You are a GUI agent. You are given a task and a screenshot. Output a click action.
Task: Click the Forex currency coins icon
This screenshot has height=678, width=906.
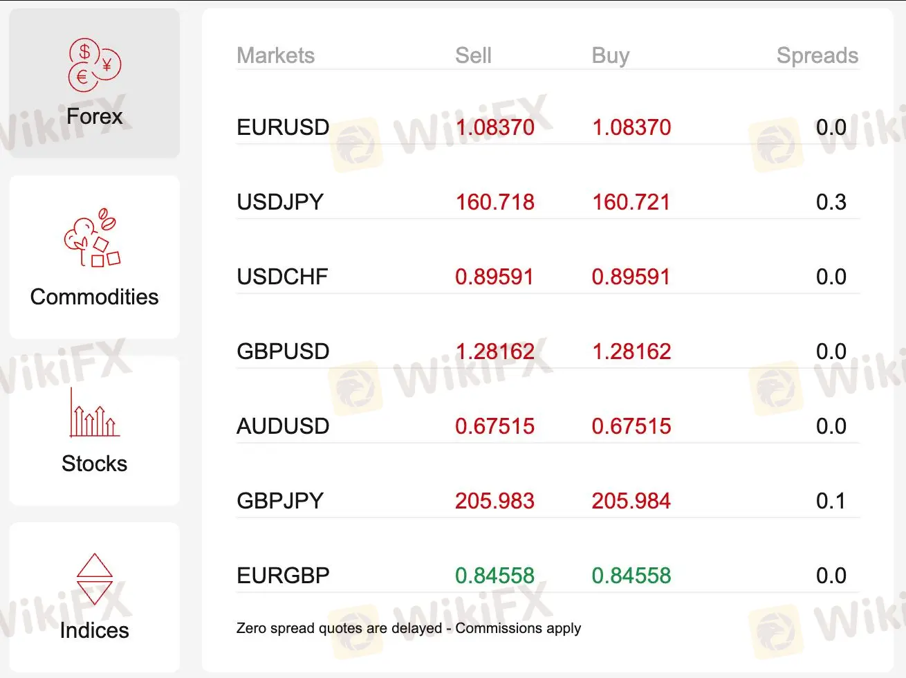coord(95,64)
